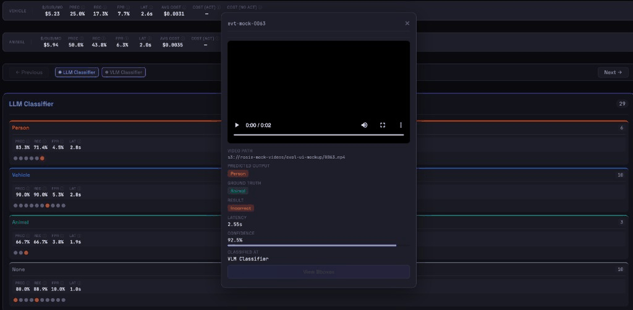Open the video player more options menu
Viewport: 633px width, 310px height.
(x=401, y=125)
